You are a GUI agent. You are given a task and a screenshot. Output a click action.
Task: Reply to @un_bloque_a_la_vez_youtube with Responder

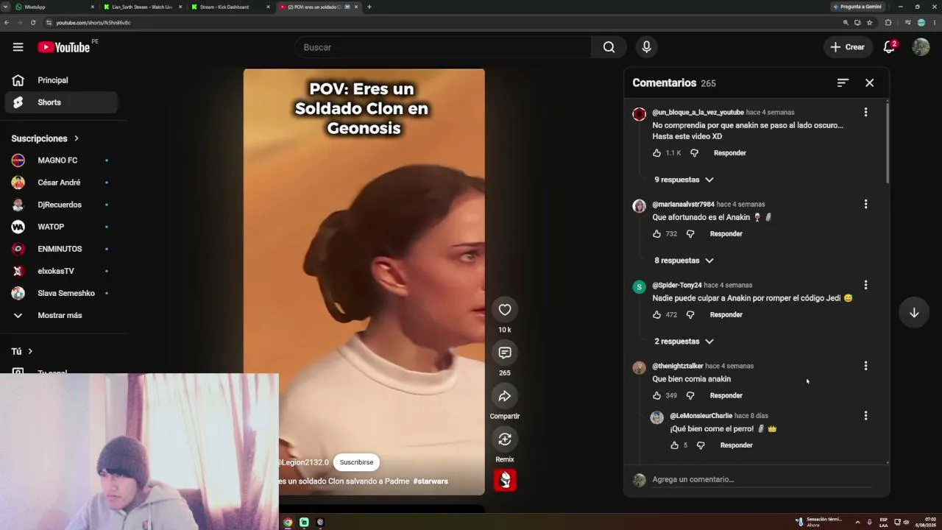730,153
